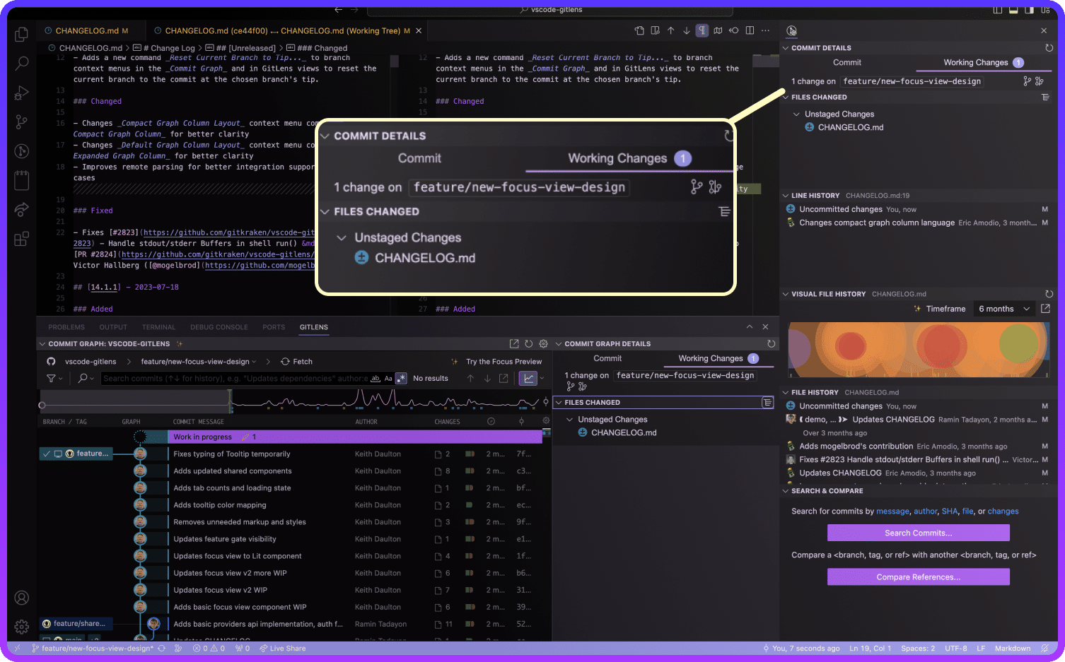Toggle the minimap chart button in graph

pyautogui.click(x=529, y=378)
